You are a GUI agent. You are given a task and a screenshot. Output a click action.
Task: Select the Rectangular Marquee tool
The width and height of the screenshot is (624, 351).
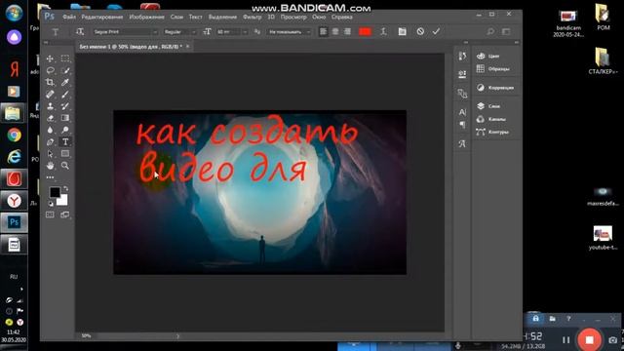[x=65, y=58]
